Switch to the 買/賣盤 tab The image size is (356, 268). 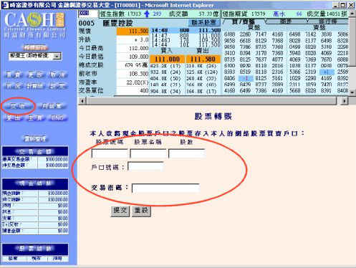pyautogui.click(x=244, y=21)
